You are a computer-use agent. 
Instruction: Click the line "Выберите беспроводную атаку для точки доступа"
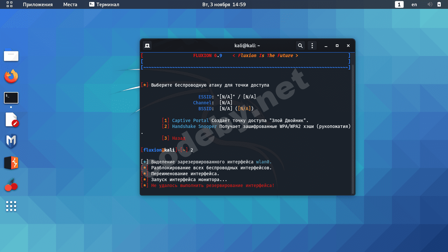(x=210, y=85)
